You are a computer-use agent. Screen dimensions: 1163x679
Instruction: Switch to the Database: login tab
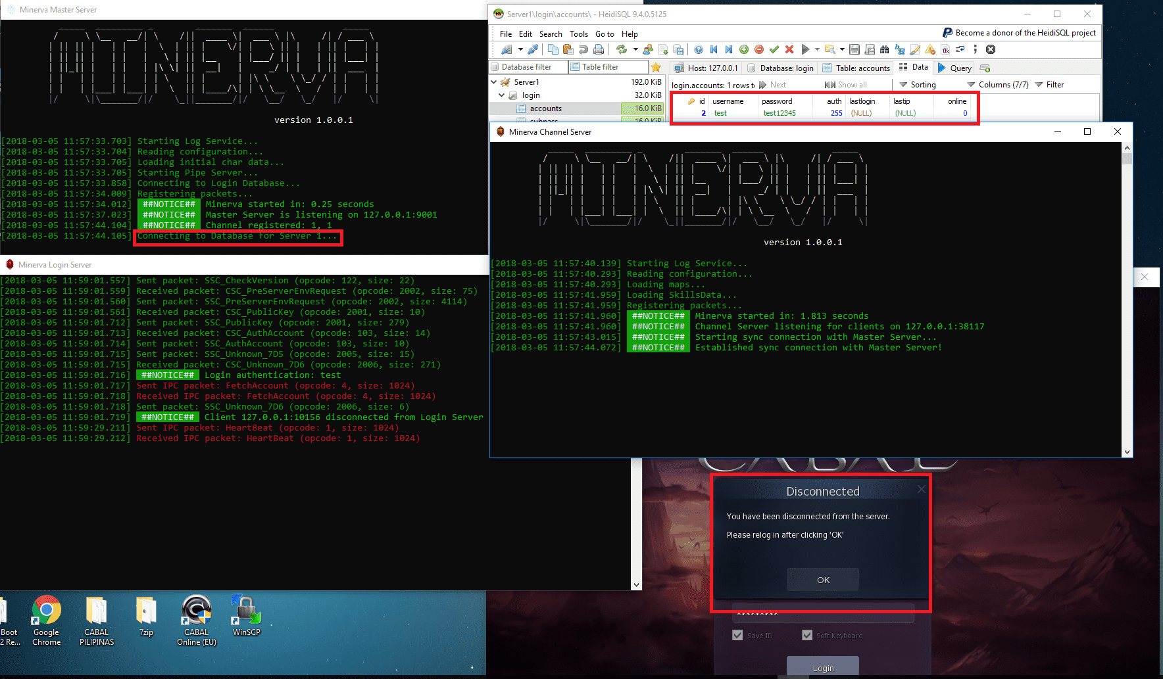point(781,68)
